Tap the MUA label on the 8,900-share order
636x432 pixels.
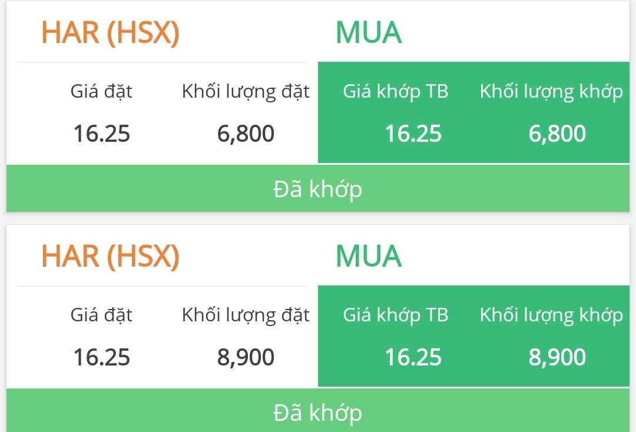pyautogui.click(x=369, y=256)
